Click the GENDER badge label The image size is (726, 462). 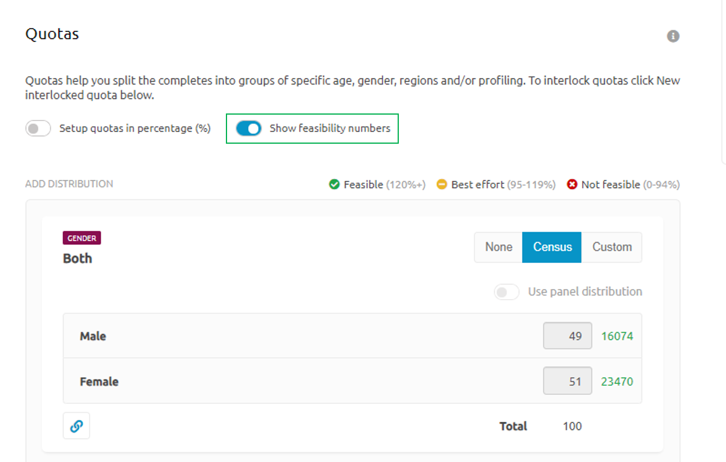(x=82, y=238)
